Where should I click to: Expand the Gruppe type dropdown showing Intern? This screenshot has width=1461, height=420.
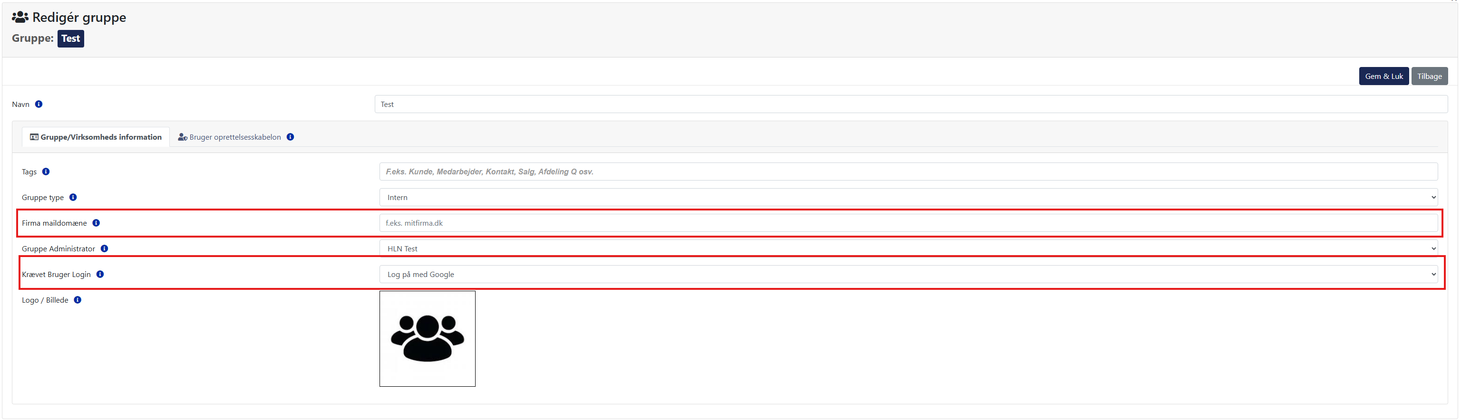[x=908, y=197]
